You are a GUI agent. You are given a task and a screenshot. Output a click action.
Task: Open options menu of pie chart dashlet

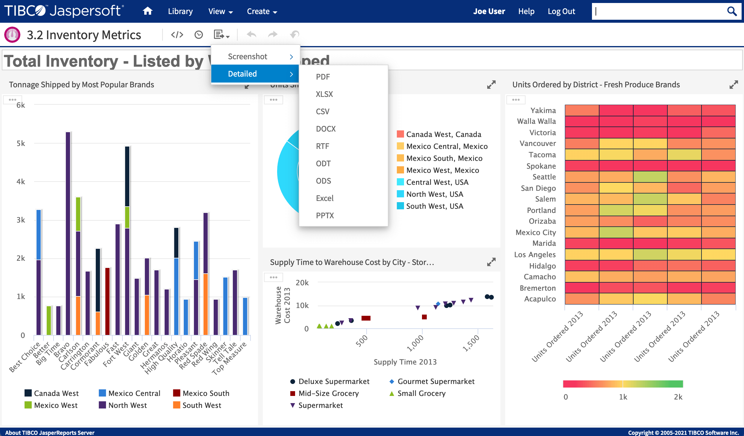[274, 100]
